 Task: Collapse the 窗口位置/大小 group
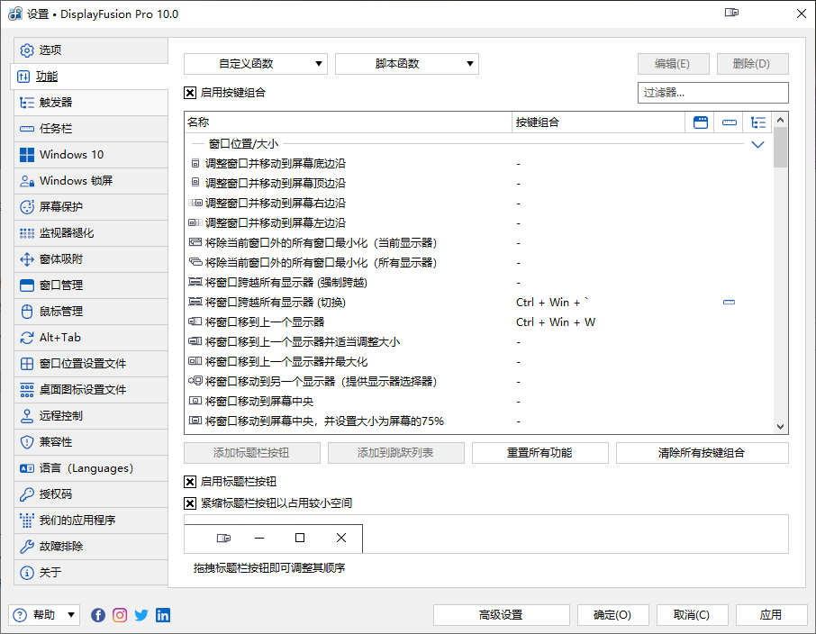click(757, 143)
